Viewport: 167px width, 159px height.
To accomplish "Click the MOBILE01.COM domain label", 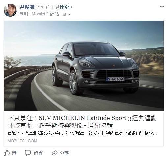I will pos(22,141).
